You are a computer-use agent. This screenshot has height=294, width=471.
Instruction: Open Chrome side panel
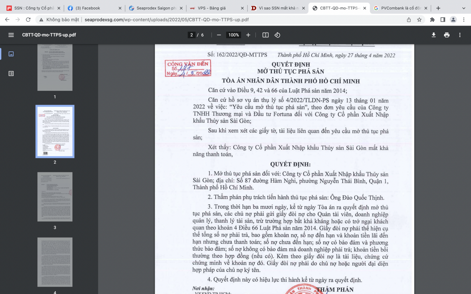click(x=443, y=20)
